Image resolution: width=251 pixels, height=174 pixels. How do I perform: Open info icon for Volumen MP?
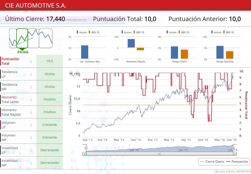pos(31,138)
